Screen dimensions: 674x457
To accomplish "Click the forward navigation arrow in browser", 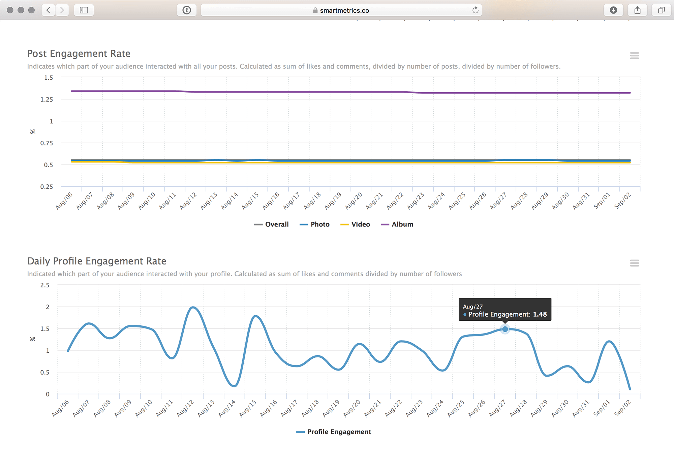I will (62, 10).
